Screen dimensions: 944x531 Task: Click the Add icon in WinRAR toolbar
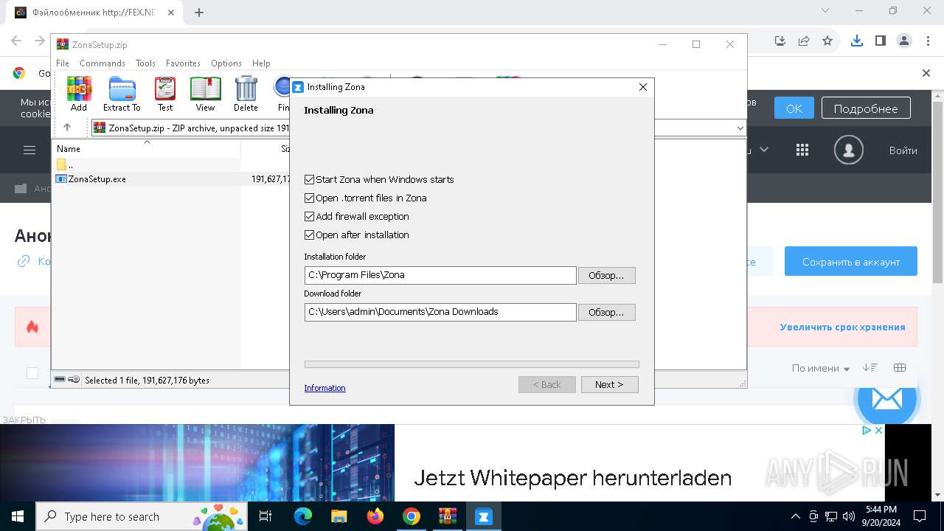(79, 94)
